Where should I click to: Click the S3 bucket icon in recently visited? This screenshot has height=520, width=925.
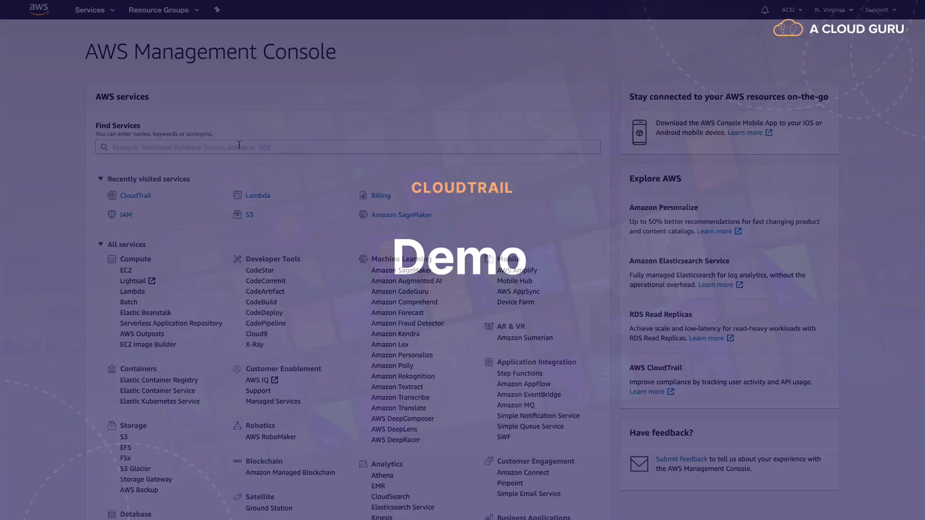[x=238, y=215]
